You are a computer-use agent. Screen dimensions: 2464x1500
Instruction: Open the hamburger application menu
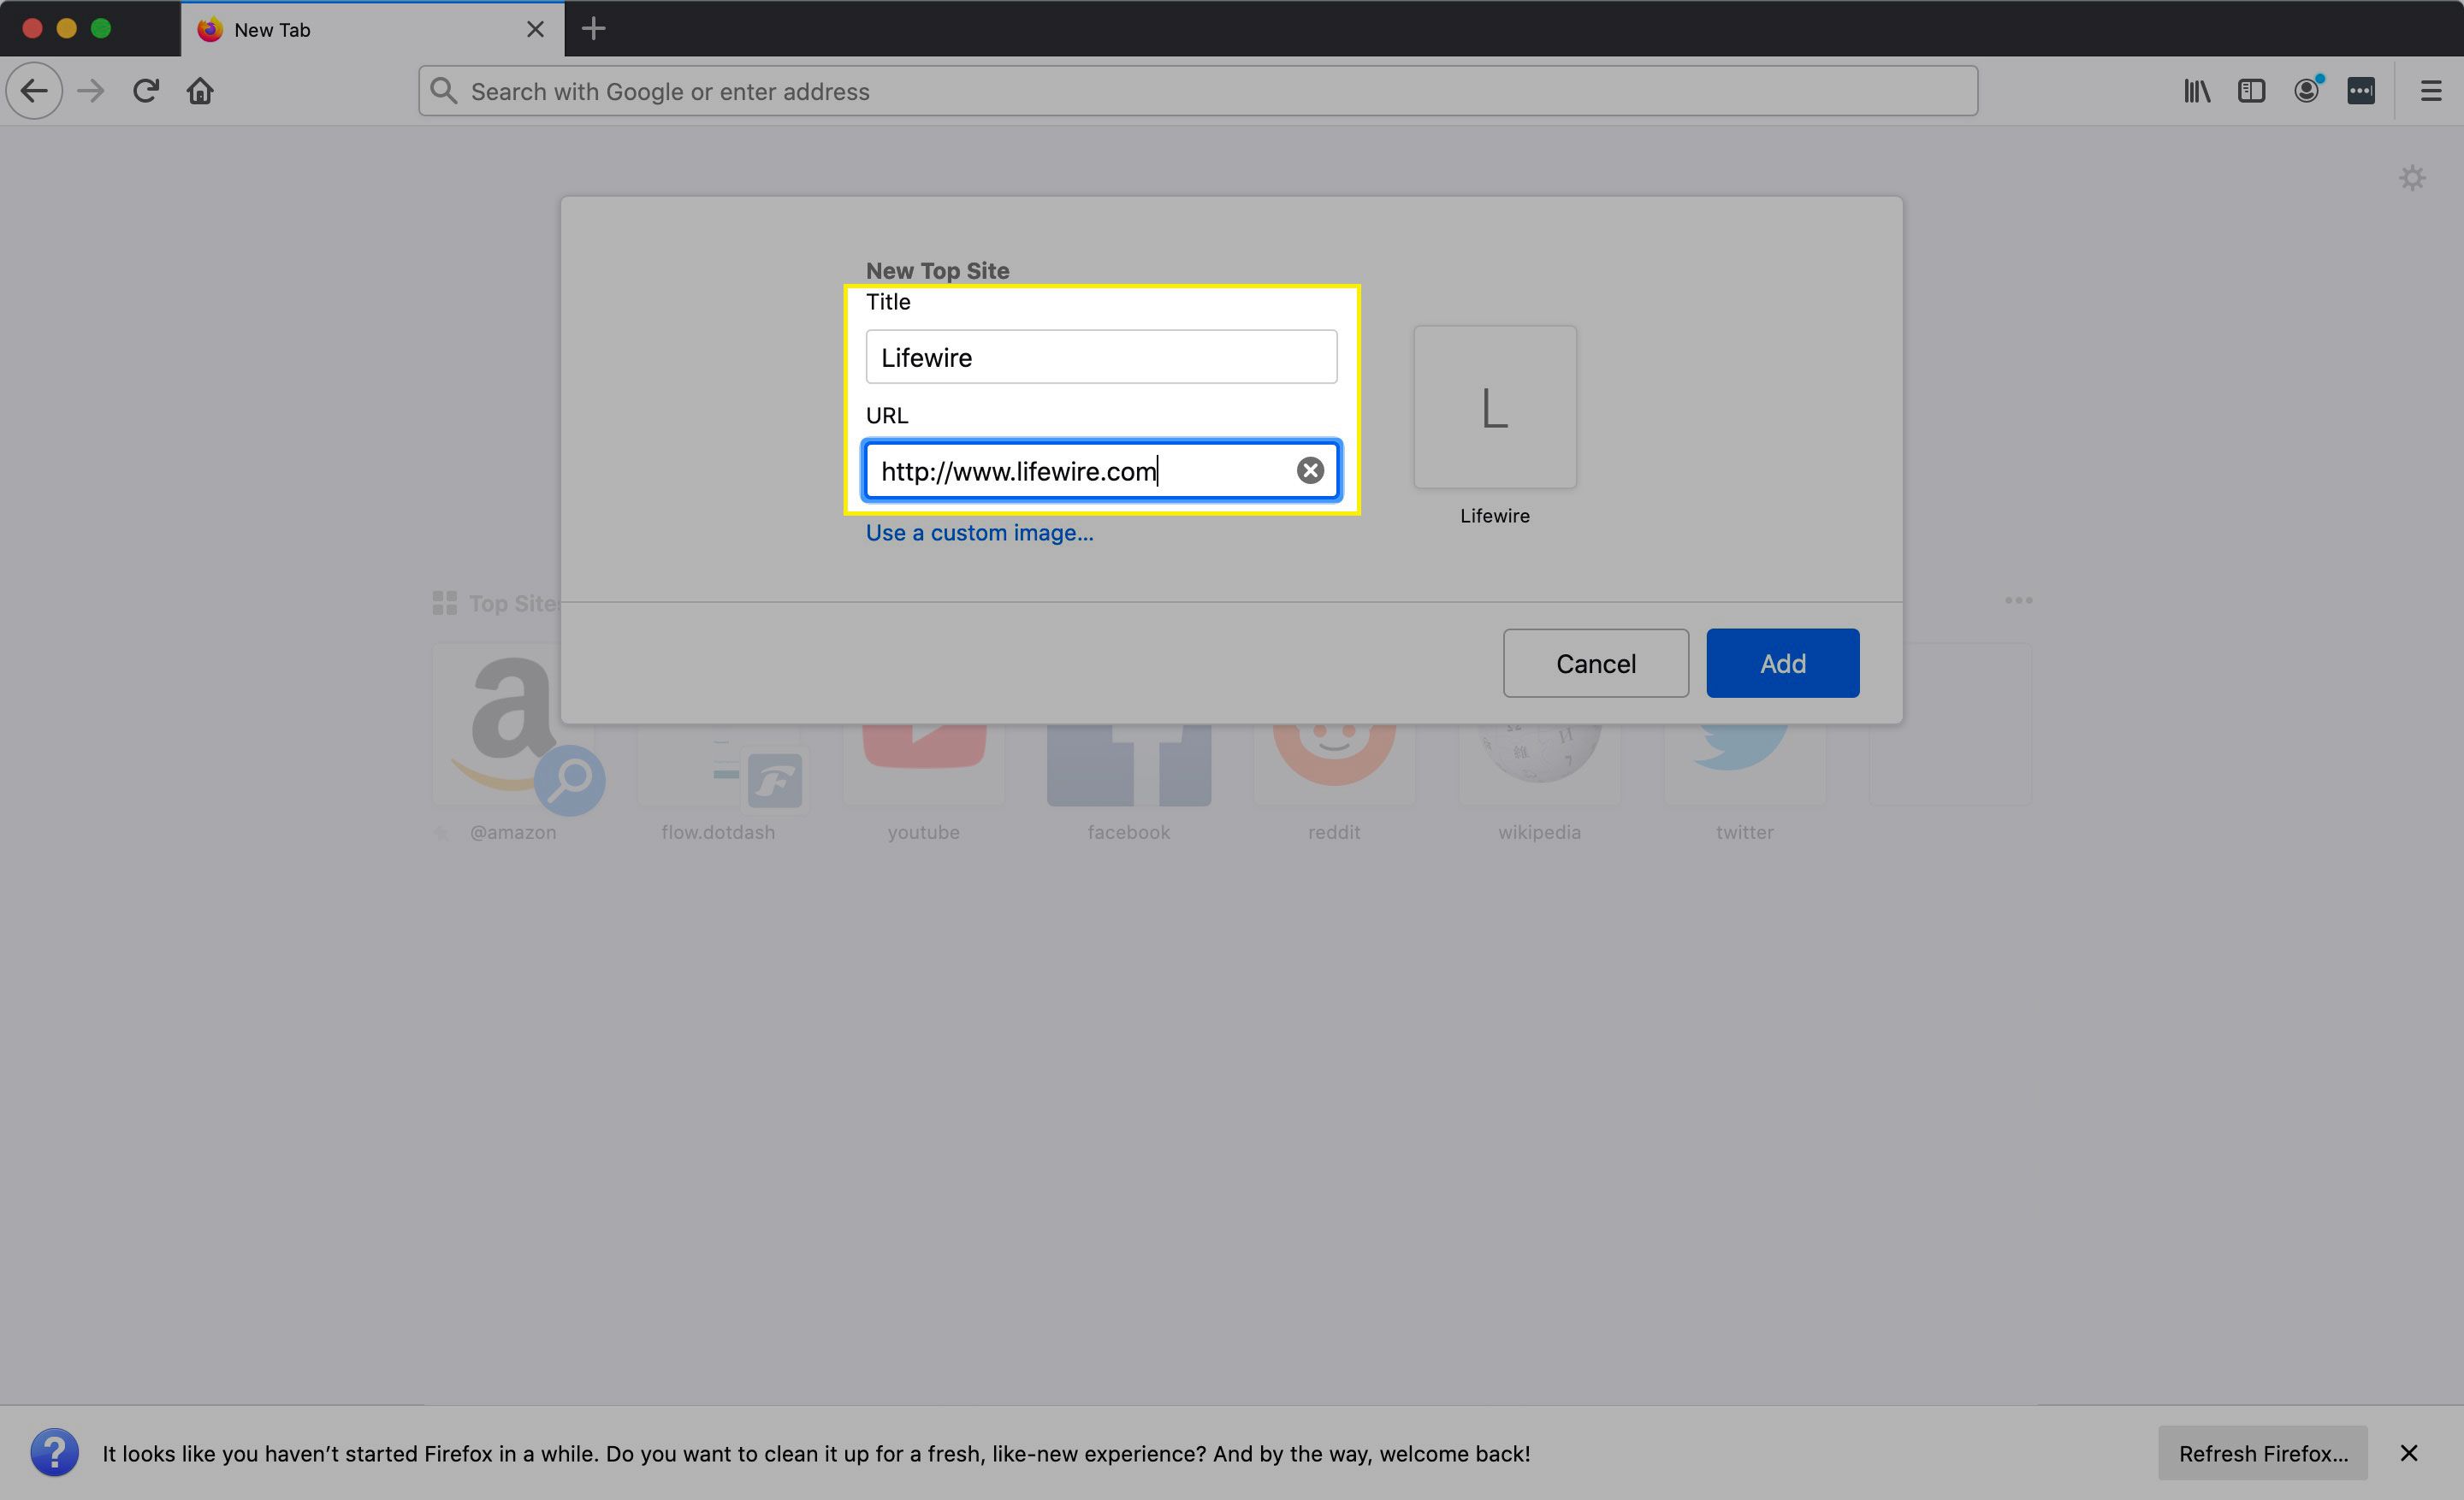[x=2431, y=91]
